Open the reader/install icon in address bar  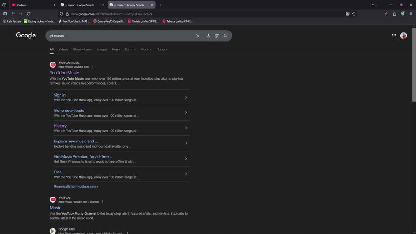click(348, 14)
